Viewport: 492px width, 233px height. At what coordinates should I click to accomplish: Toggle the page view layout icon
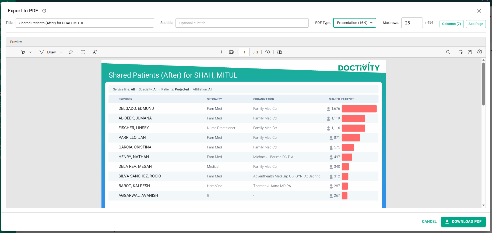[280, 52]
